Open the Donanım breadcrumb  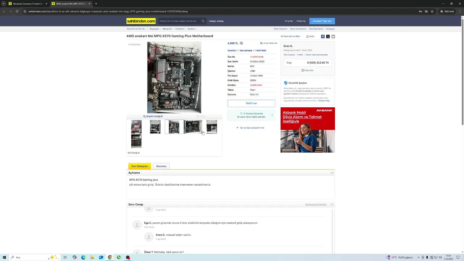click(x=180, y=29)
